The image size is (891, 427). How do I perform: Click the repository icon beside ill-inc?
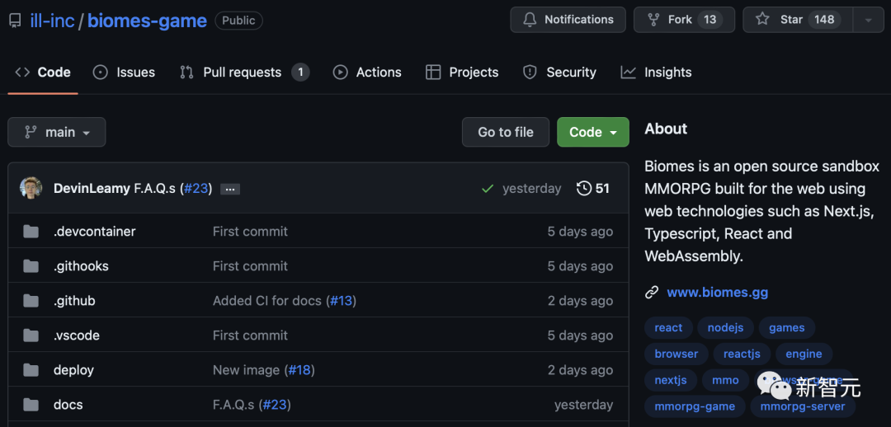(x=15, y=21)
